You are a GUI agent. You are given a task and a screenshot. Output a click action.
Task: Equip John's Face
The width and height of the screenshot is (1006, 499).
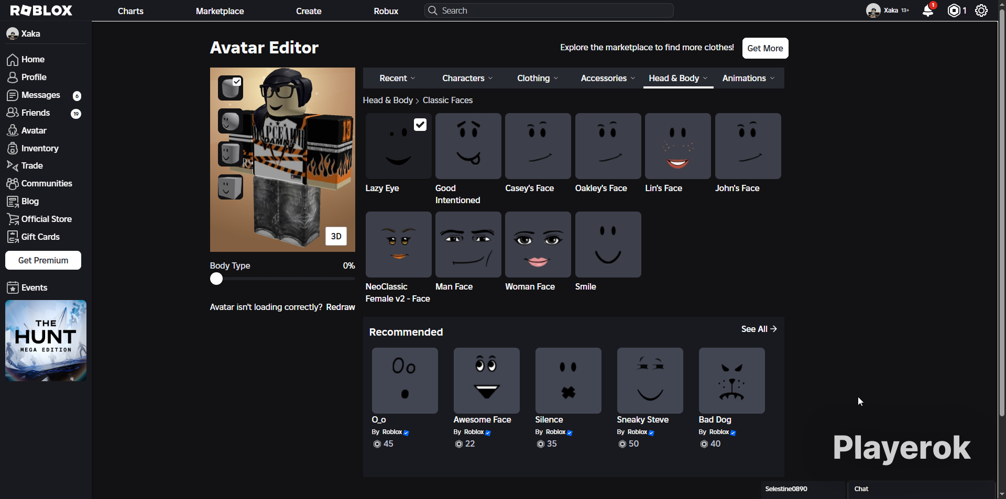tap(748, 146)
